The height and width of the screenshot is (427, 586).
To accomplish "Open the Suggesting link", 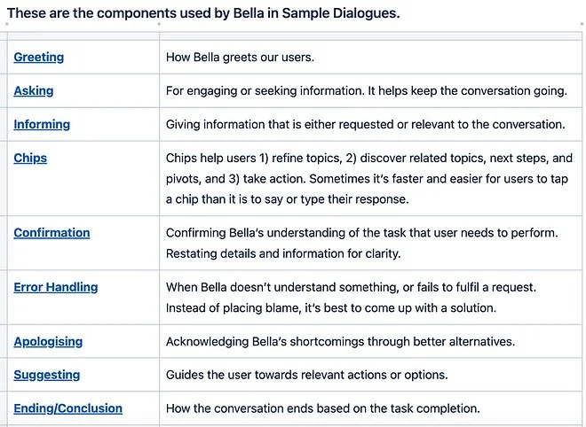I will (47, 375).
